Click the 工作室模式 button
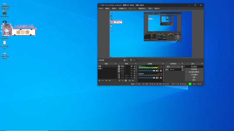234x131 pixels. tap(194, 75)
